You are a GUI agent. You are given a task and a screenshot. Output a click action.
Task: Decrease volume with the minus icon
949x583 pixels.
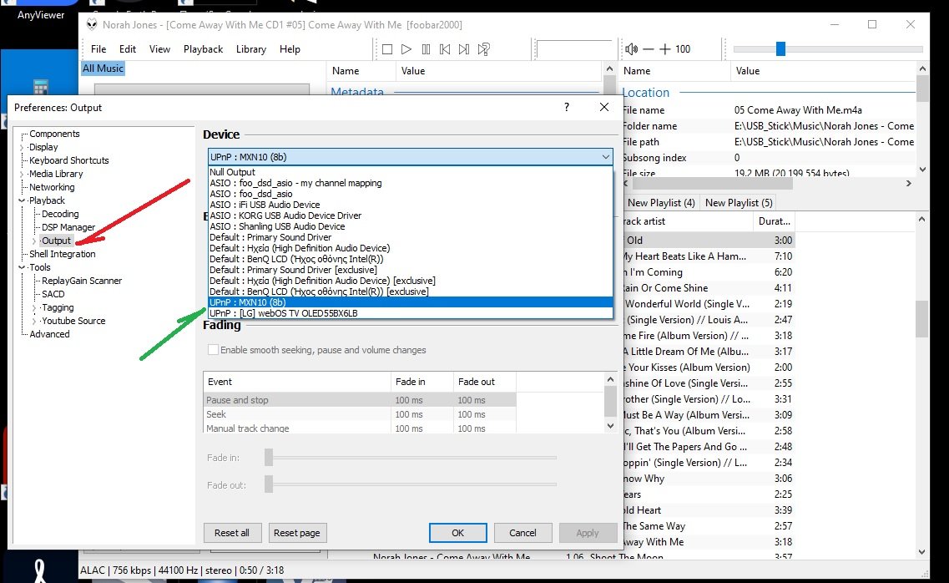tap(647, 48)
